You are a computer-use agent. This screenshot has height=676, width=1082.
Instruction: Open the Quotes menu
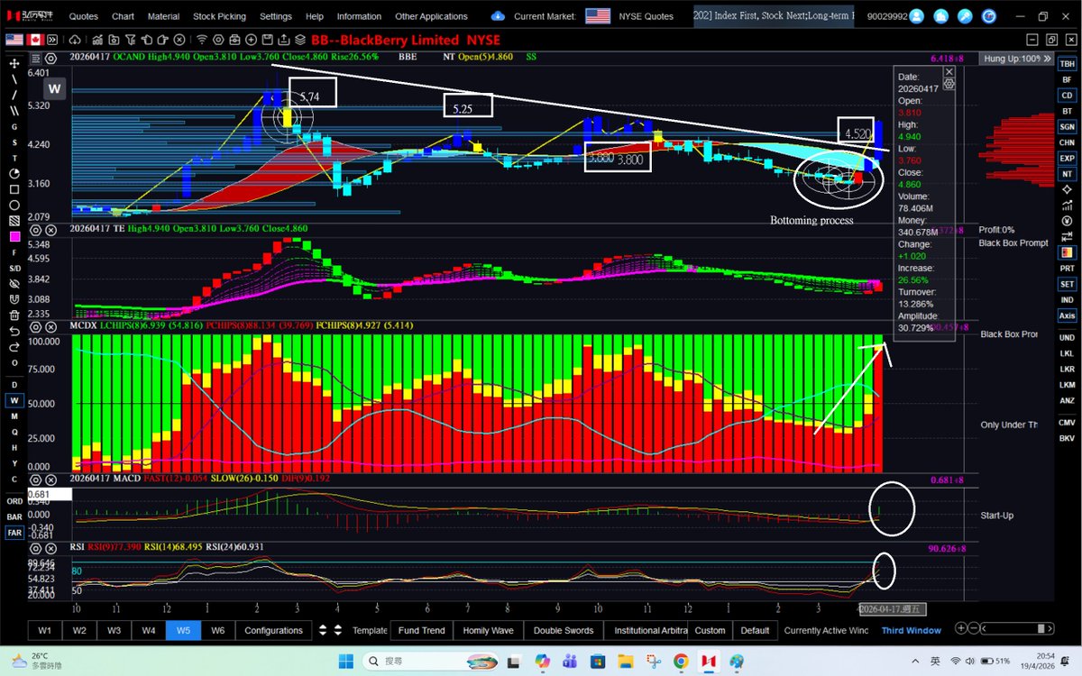click(x=84, y=16)
